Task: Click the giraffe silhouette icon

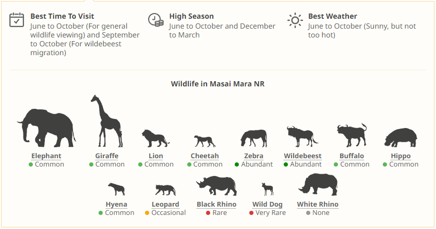Action: [x=106, y=121]
